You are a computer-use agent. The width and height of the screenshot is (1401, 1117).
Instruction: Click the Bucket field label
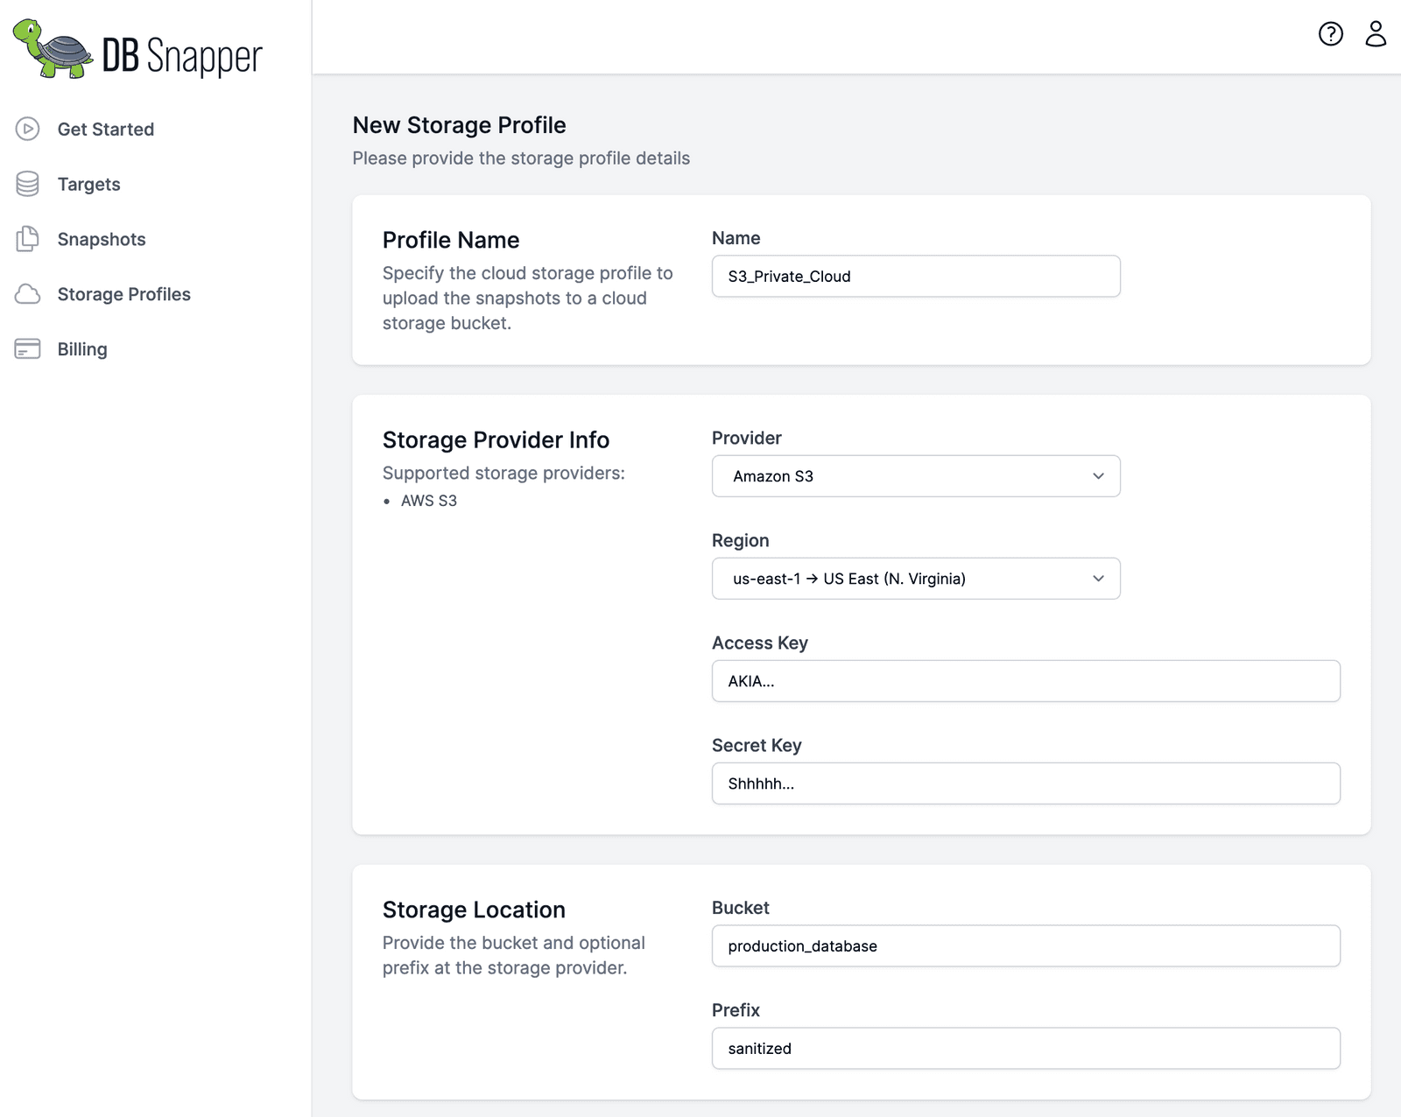740,908
